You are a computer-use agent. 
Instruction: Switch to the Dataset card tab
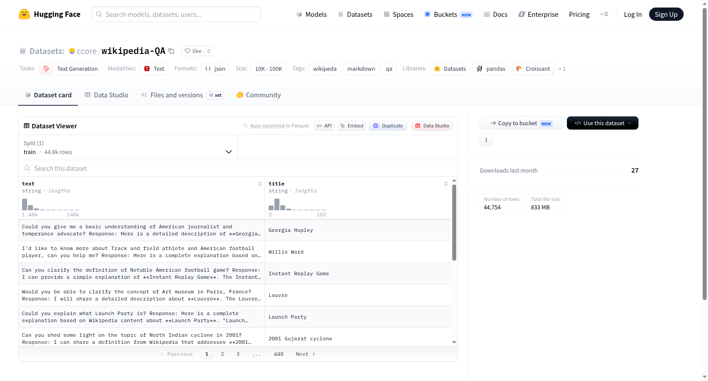point(48,95)
